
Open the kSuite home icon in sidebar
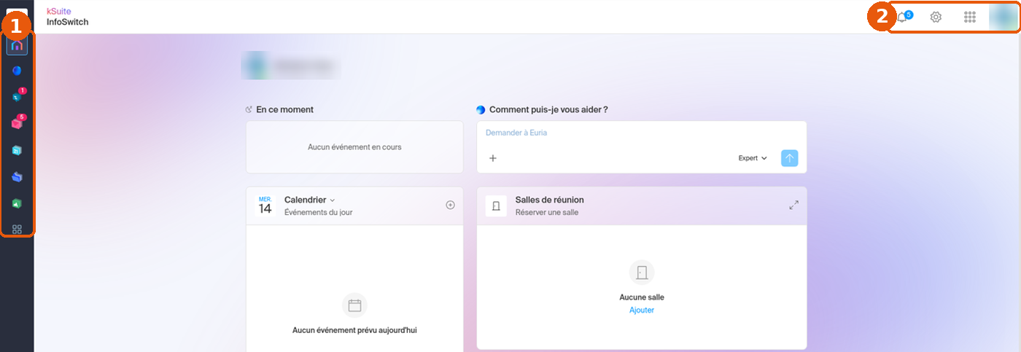click(x=18, y=45)
